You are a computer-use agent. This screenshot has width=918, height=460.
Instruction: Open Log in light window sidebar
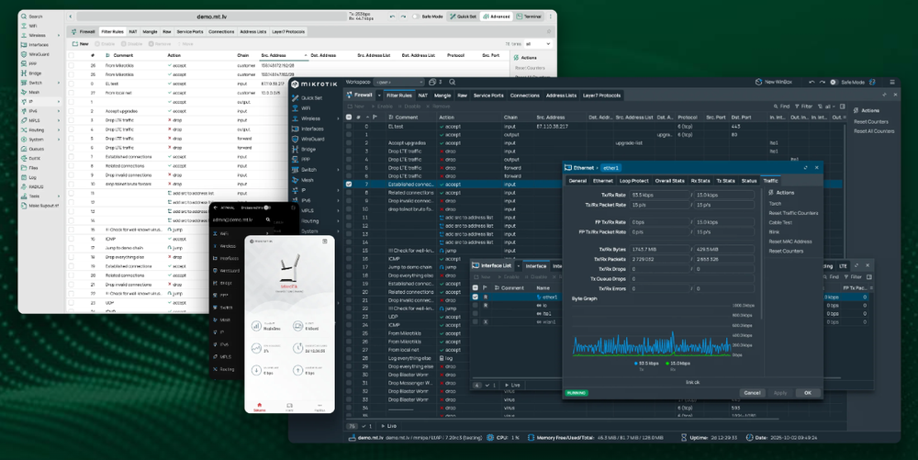pos(28,176)
